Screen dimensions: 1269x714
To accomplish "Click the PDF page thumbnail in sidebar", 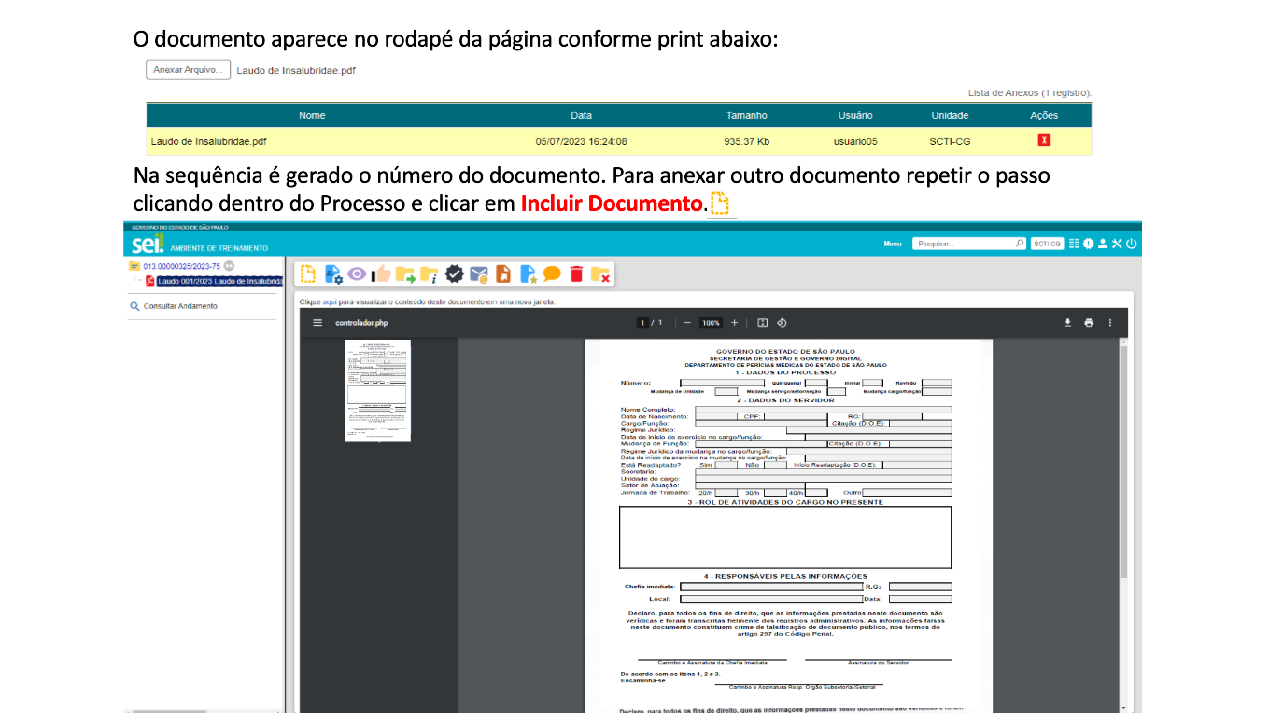I will tap(377, 390).
